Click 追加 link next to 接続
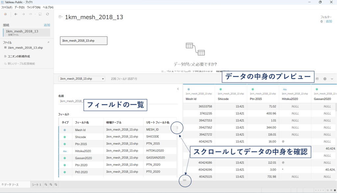Viewport: 337px width, 193px height. (x=47, y=25)
